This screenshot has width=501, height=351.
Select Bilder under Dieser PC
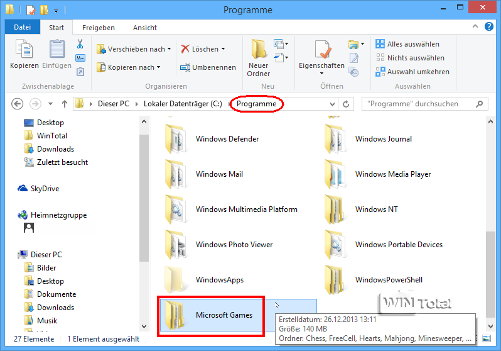point(40,268)
